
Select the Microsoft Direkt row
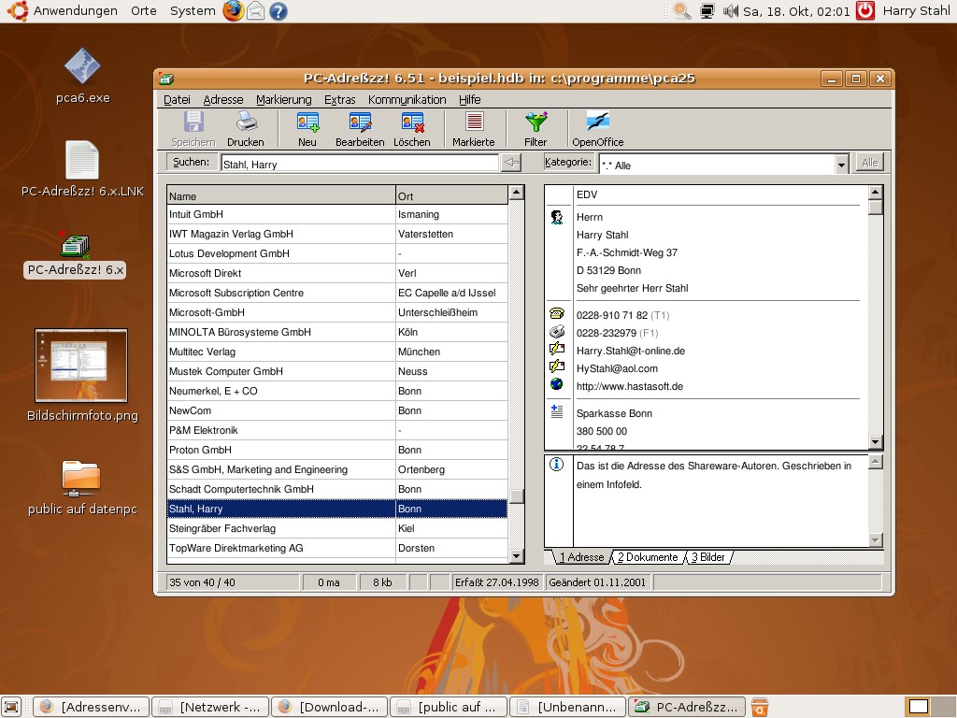tap(336, 273)
